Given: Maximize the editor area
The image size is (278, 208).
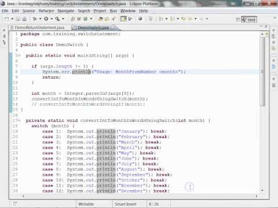Looking at the screenshot, I should point(266,26).
